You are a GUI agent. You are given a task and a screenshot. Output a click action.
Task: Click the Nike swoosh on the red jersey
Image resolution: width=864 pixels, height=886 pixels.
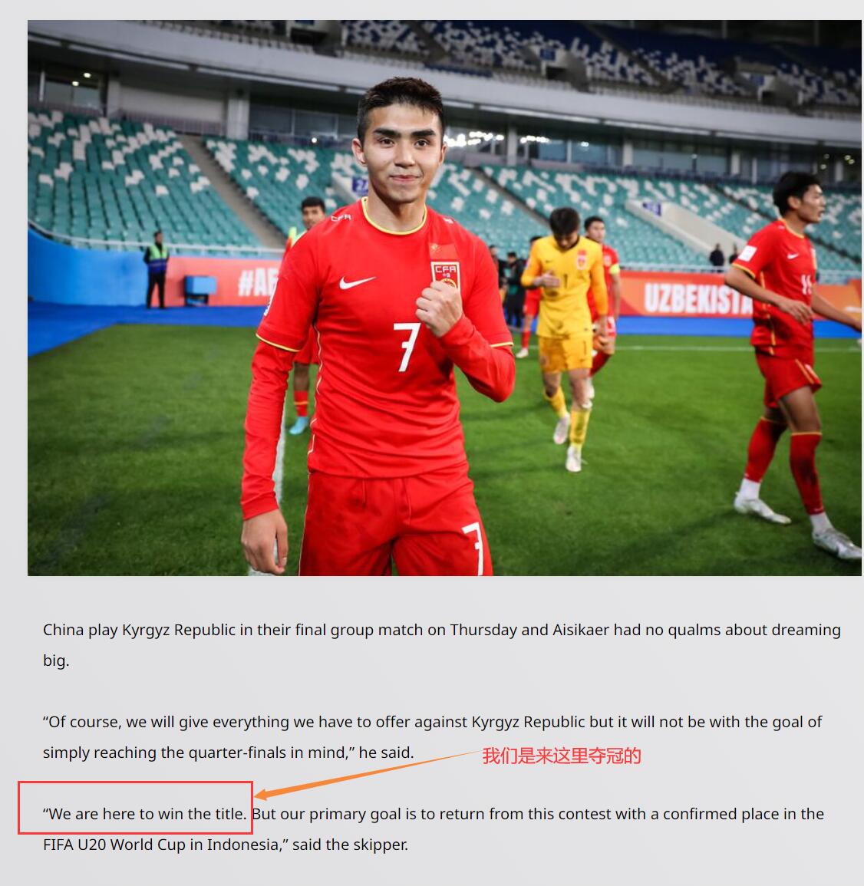357,282
